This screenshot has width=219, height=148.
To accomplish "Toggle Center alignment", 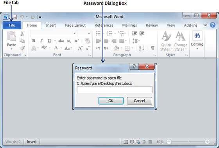I will pyautogui.click(x=106, y=41).
